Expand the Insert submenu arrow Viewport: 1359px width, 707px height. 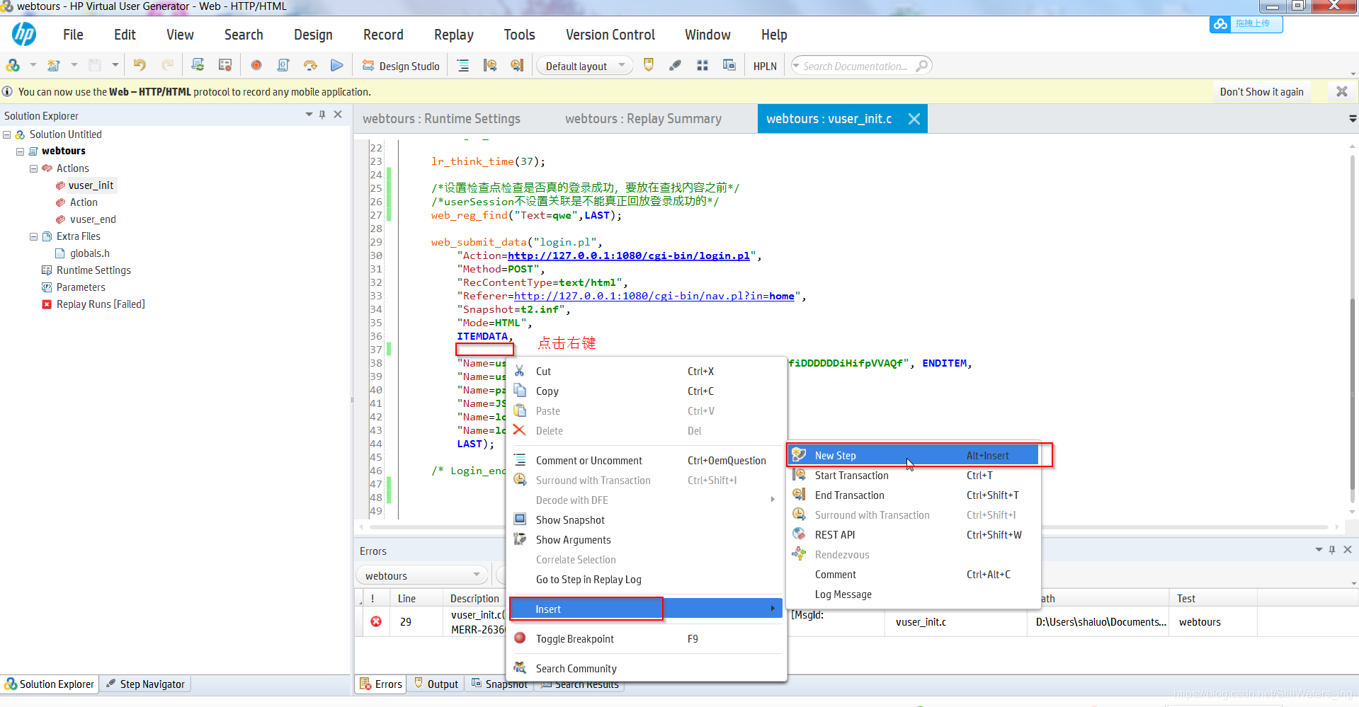[772, 609]
